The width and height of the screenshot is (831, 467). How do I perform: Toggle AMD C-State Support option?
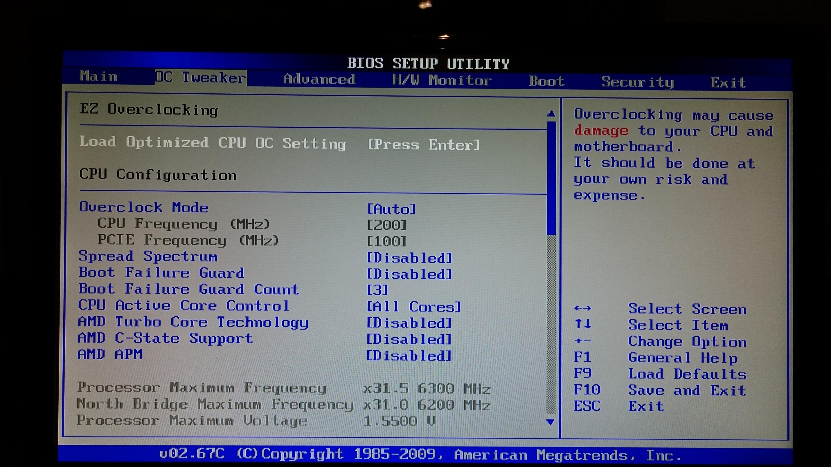click(409, 339)
